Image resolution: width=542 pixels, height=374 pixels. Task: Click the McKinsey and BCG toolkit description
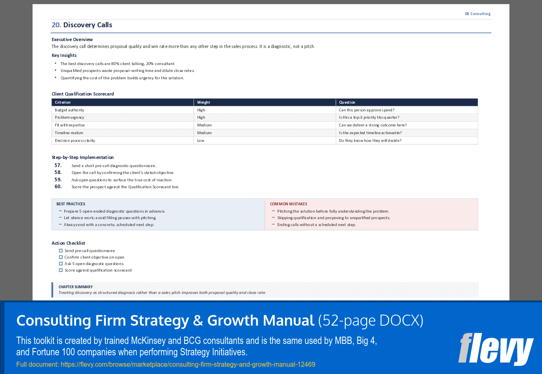tap(196, 346)
